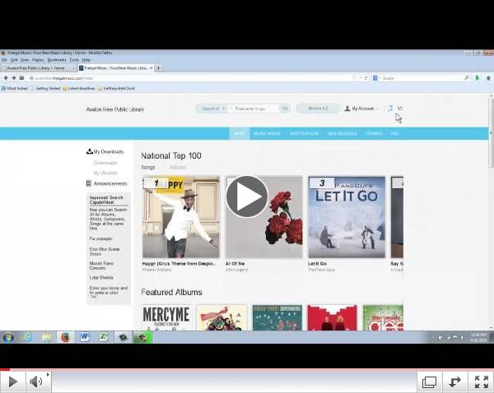Click the My Wishlist link in the sidebar

point(105,173)
